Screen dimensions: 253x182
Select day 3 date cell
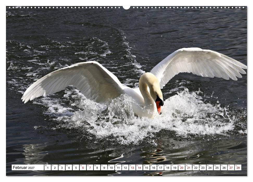[62, 167]
